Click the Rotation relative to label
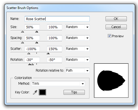Image resolution: width=138 pixels, height=110 pixels. click(50, 71)
